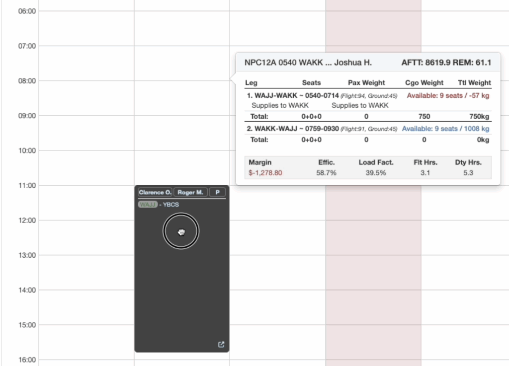The image size is (509, 366).
Task: Click the AFTT 8619.9 REM 61.1 text
Action: 446,63
